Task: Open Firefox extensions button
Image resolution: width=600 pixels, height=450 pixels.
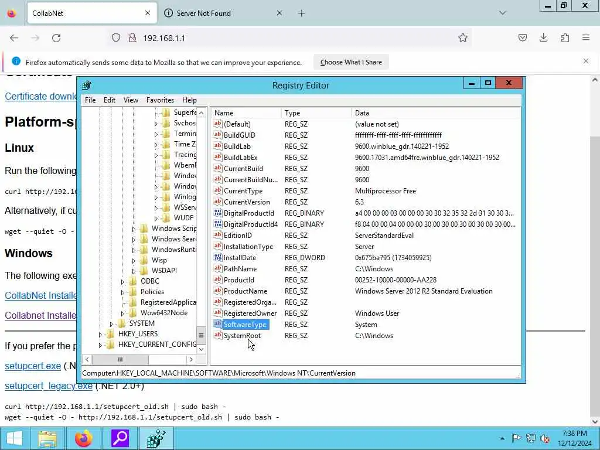Action: coord(565,37)
